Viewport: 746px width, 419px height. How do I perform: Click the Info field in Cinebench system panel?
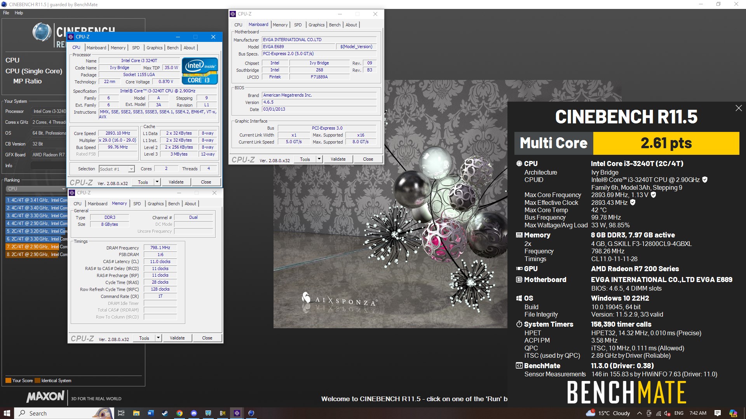click(49, 166)
